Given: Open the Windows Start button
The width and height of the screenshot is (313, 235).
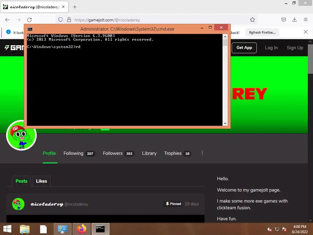Looking at the screenshot, I should click(x=7, y=229).
